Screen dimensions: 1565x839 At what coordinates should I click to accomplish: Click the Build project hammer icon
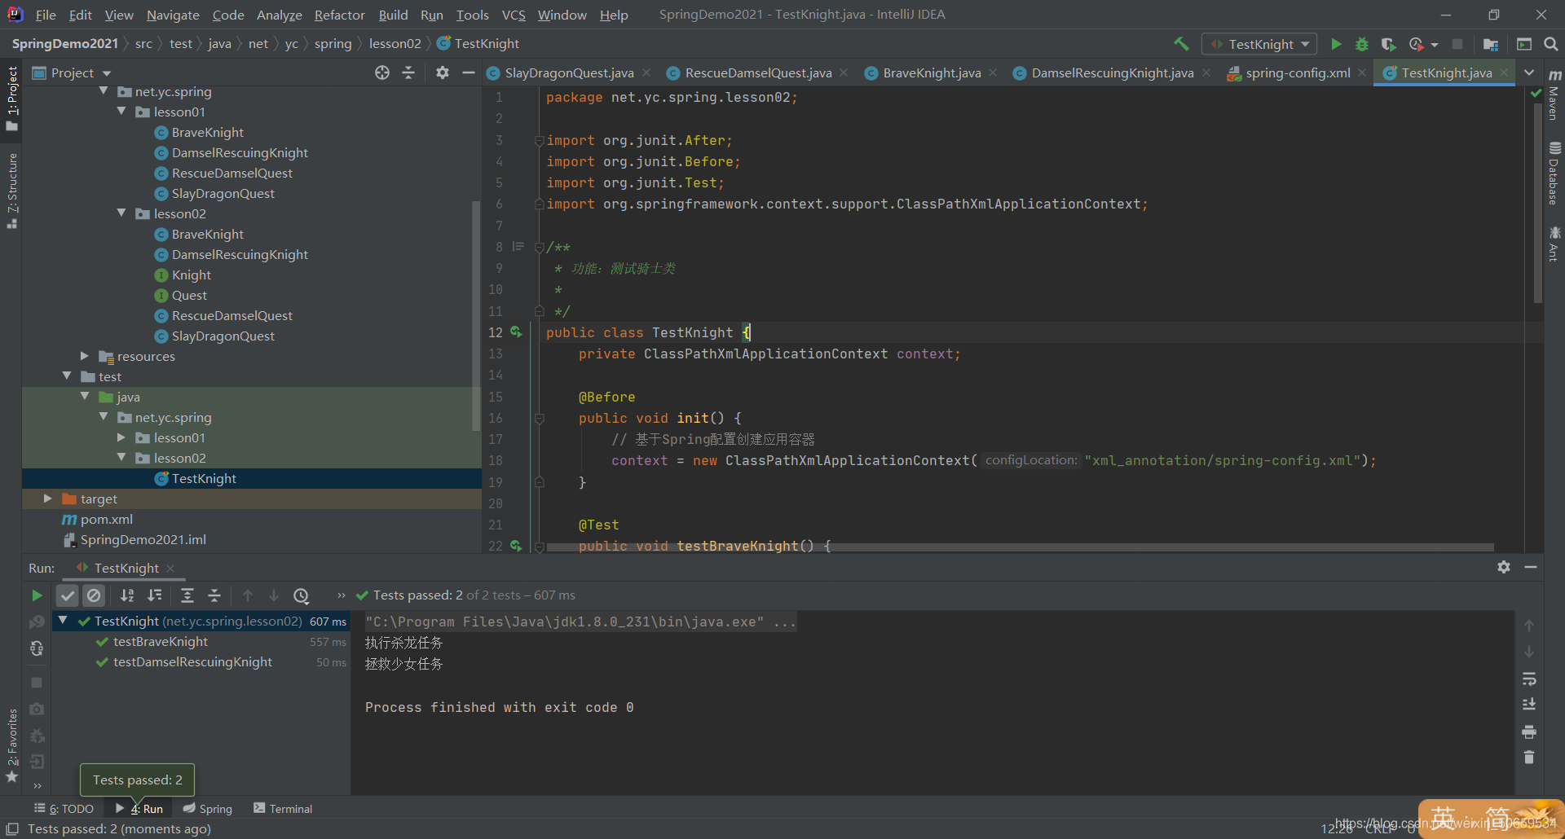[x=1180, y=44]
